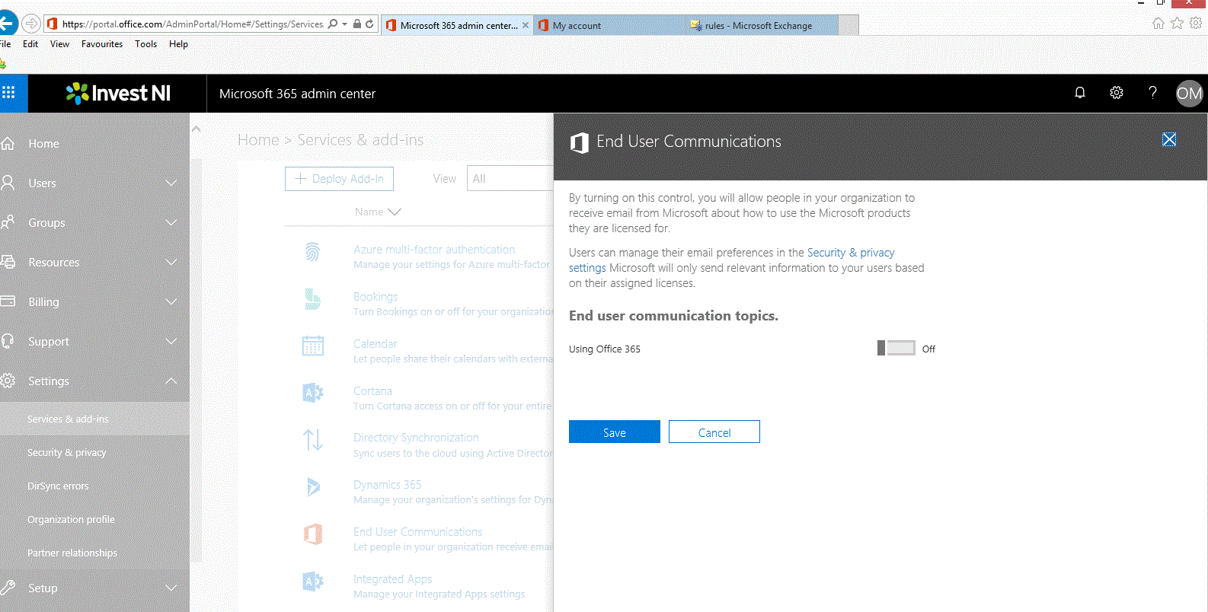The image size is (1208, 612).
Task: Click the Directory Synchronization arrows icon
Action: 313,440
